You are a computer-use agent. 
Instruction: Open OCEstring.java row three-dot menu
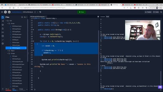26,48
